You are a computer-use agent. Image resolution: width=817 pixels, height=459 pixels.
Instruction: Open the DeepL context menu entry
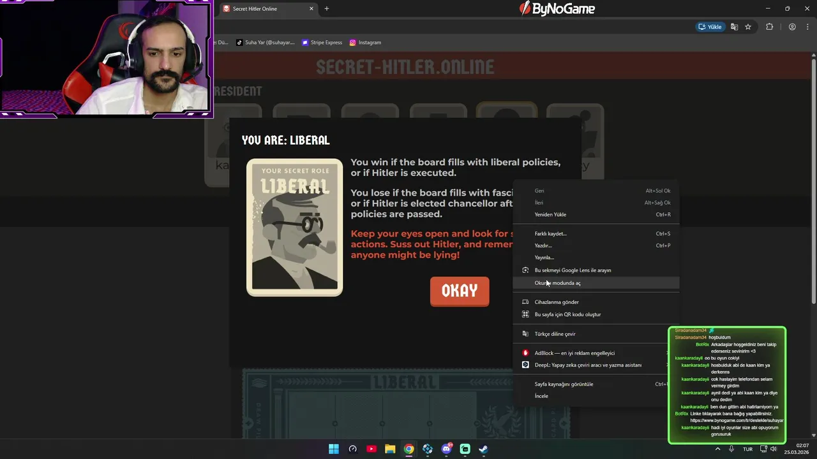(596, 365)
